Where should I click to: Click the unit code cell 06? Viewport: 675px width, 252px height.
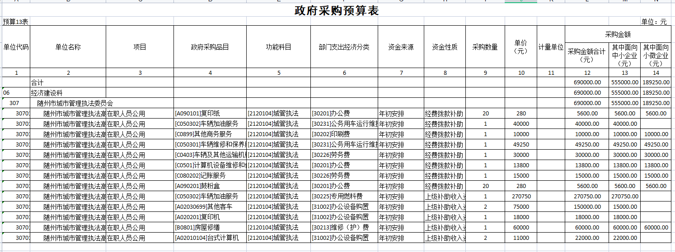pos(16,93)
